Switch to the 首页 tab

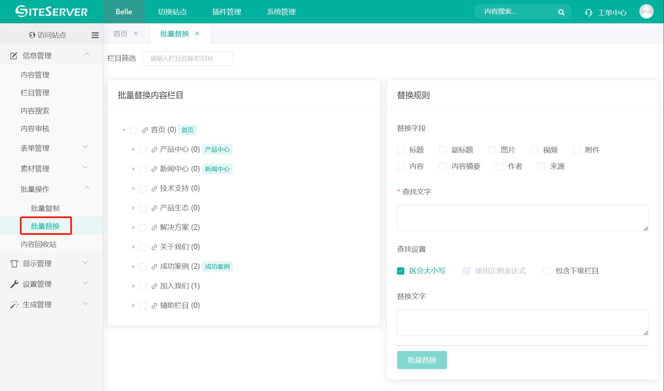coord(120,33)
